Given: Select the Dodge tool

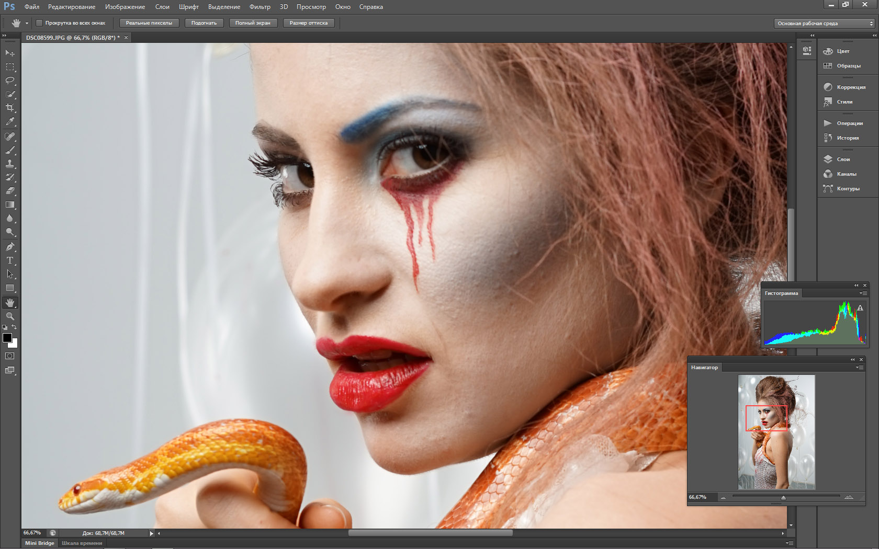Looking at the screenshot, I should click(x=10, y=232).
